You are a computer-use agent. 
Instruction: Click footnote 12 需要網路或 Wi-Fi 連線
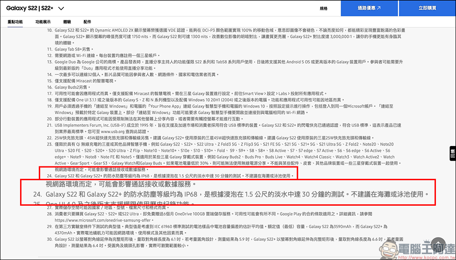point(107,56)
